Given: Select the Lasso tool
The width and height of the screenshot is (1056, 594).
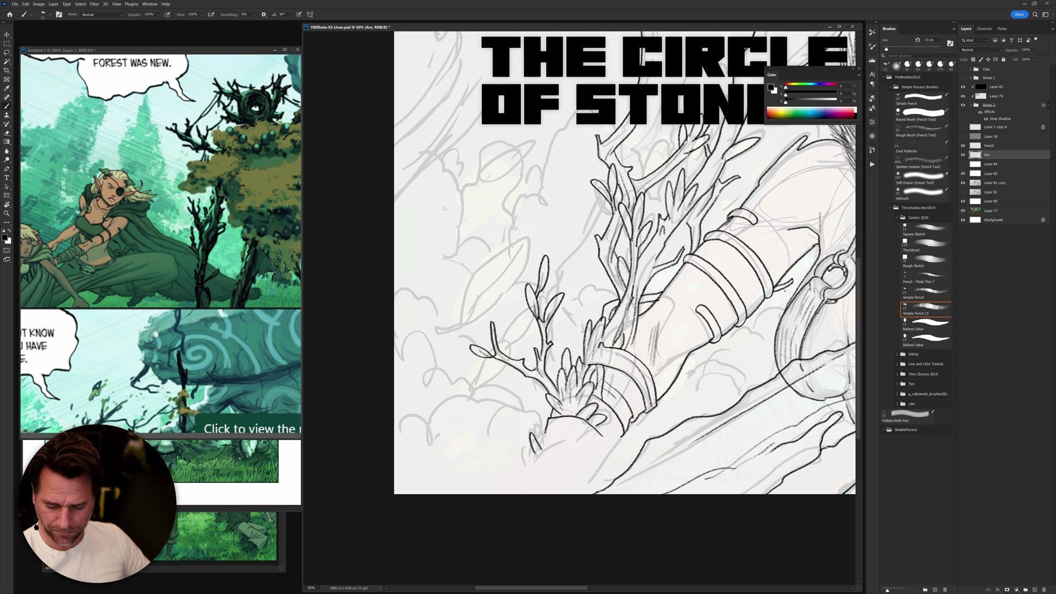Looking at the screenshot, I should (x=7, y=53).
